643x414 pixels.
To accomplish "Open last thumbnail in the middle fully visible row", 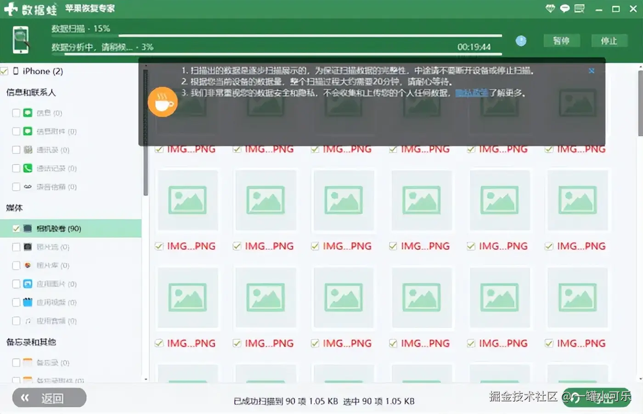I will pos(577,200).
